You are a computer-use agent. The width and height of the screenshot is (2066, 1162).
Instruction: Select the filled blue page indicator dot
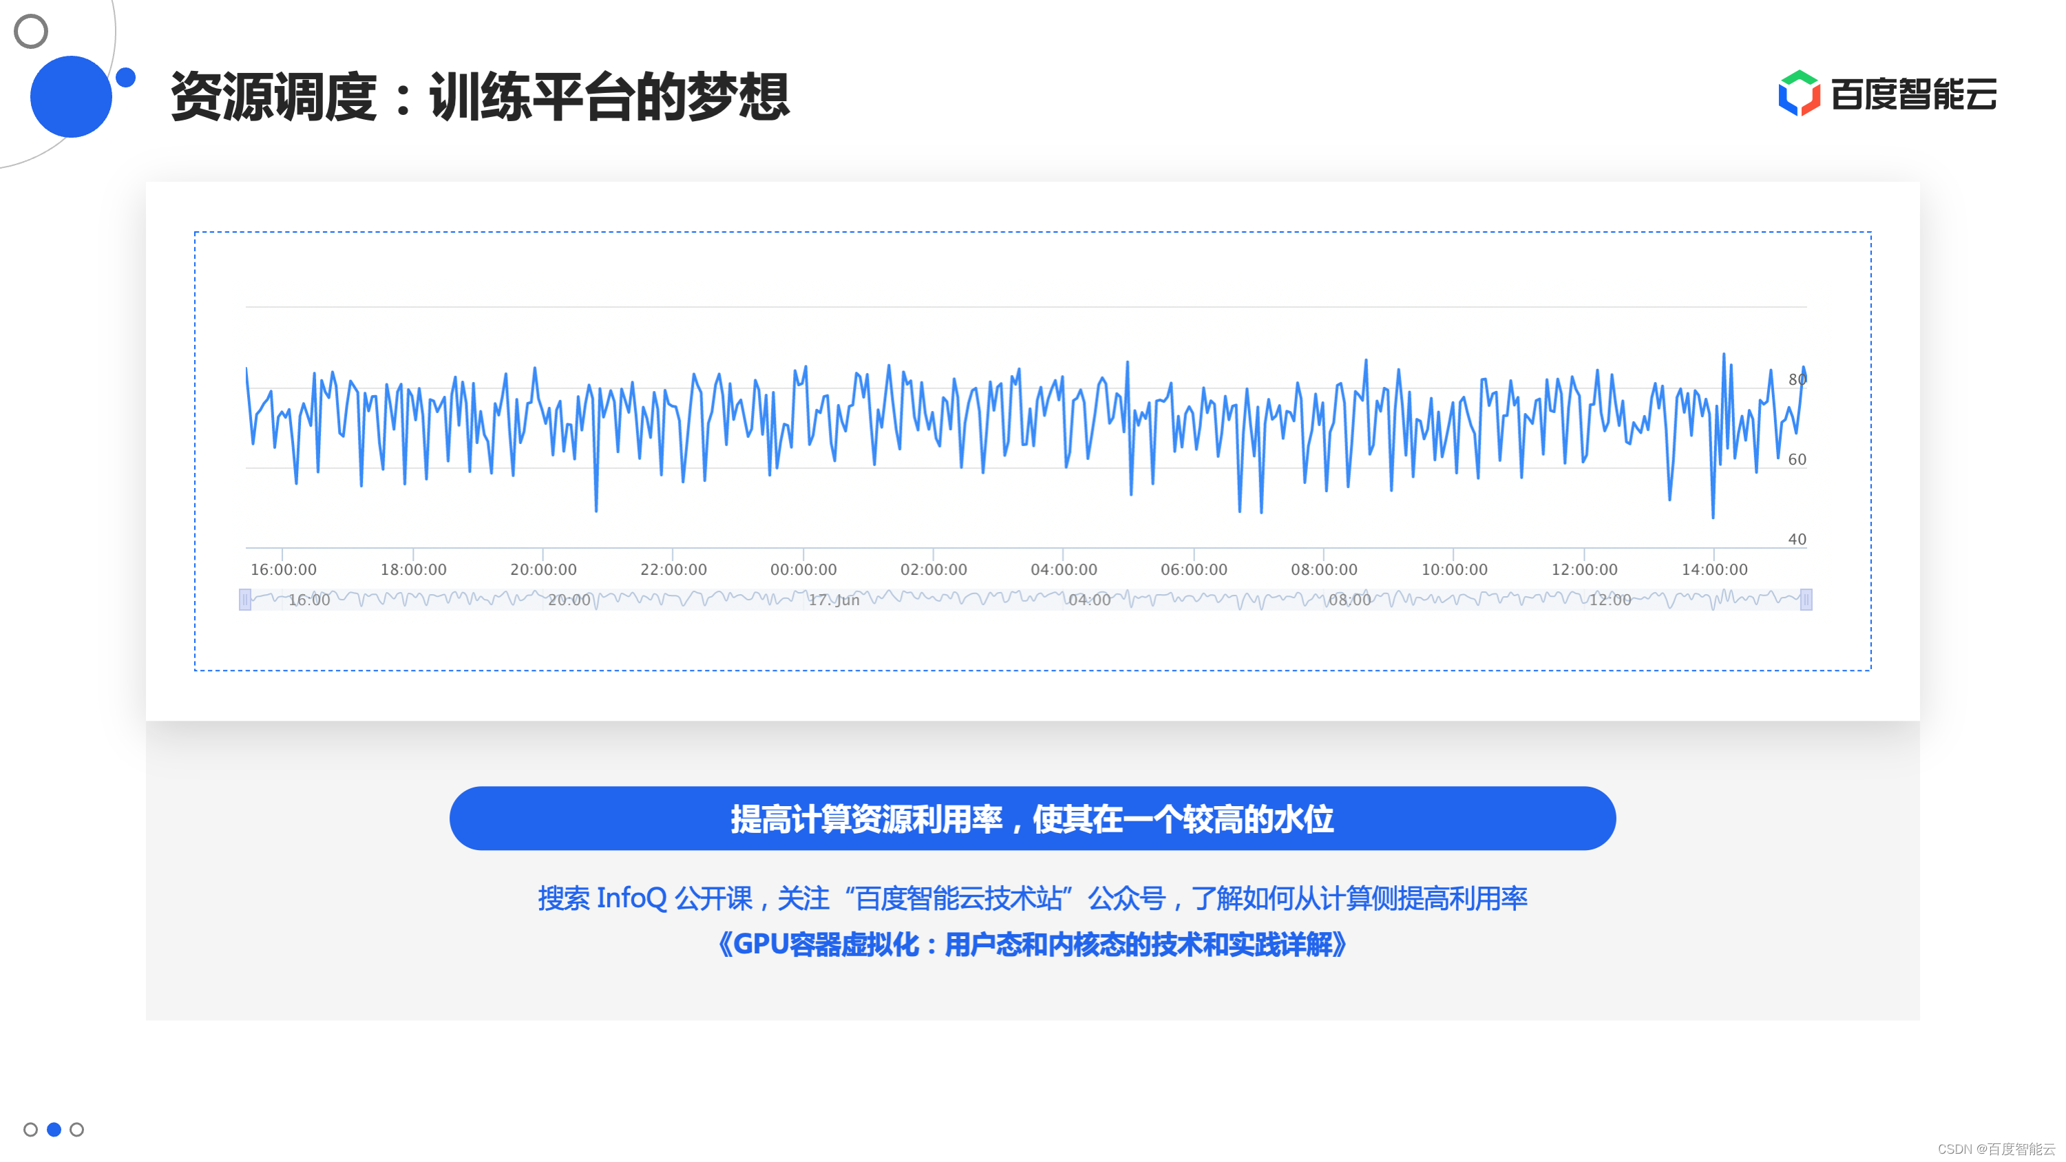(x=54, y=1129)
